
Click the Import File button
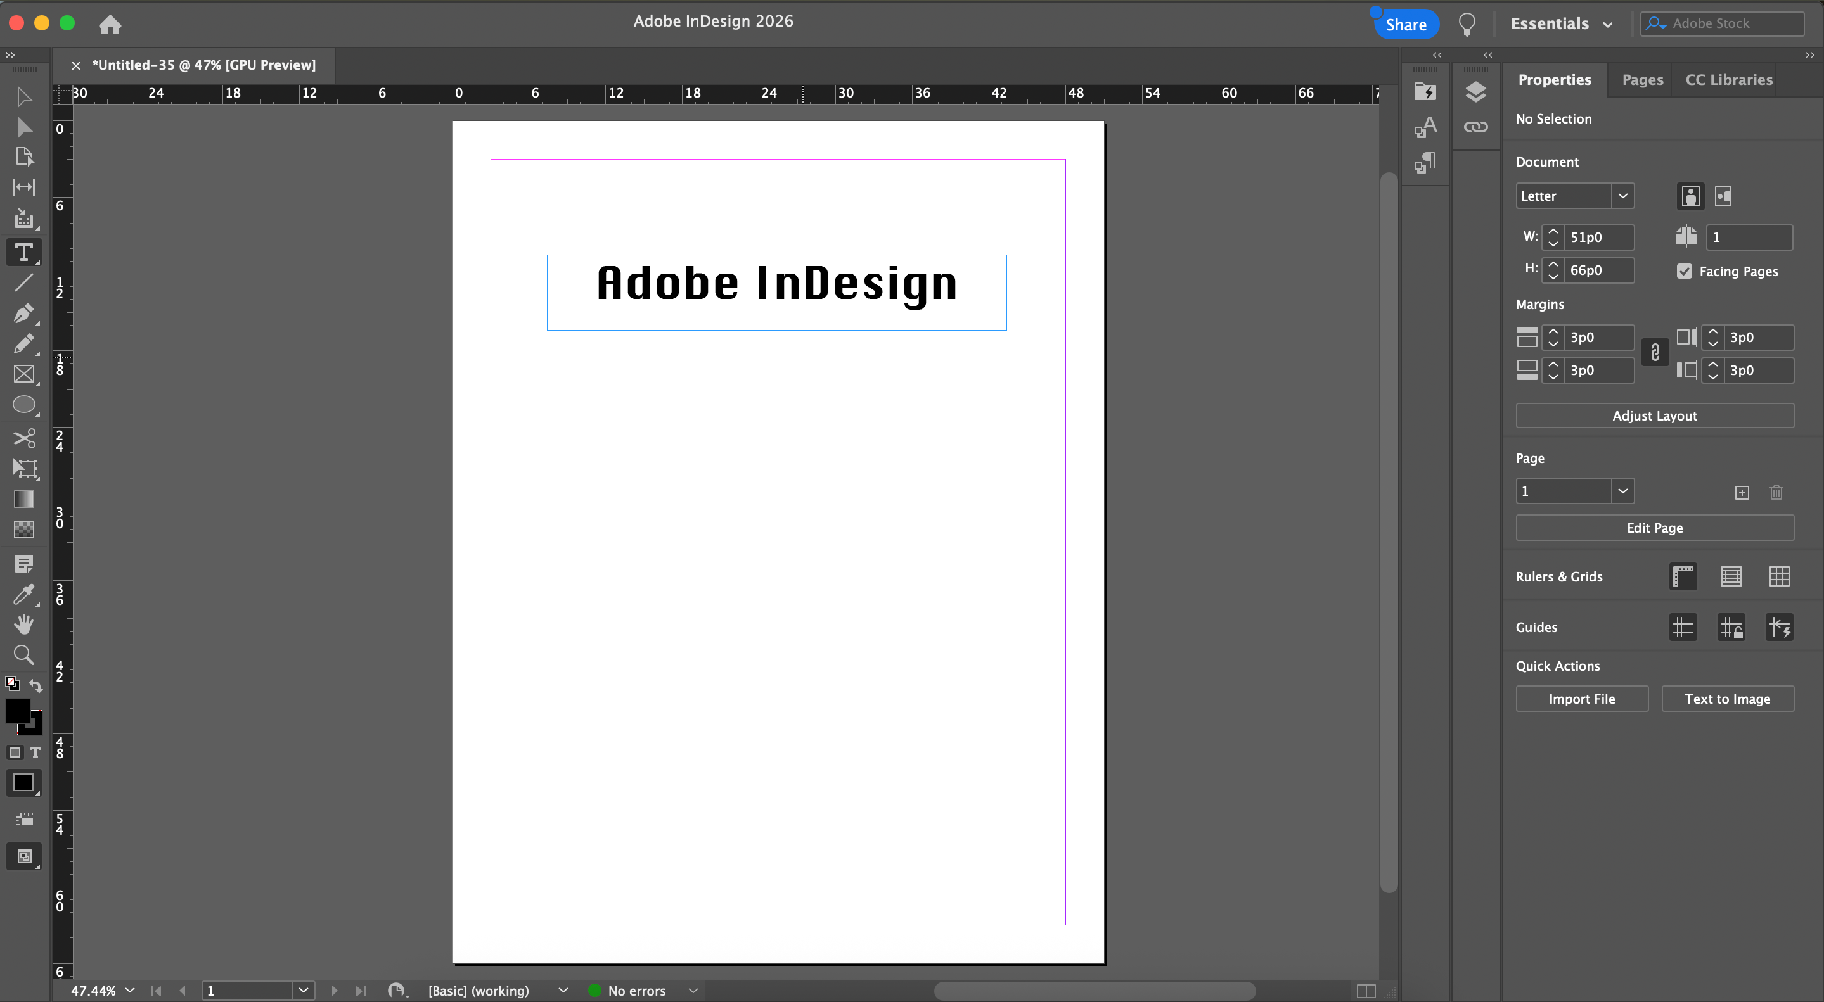[1581, 699]
